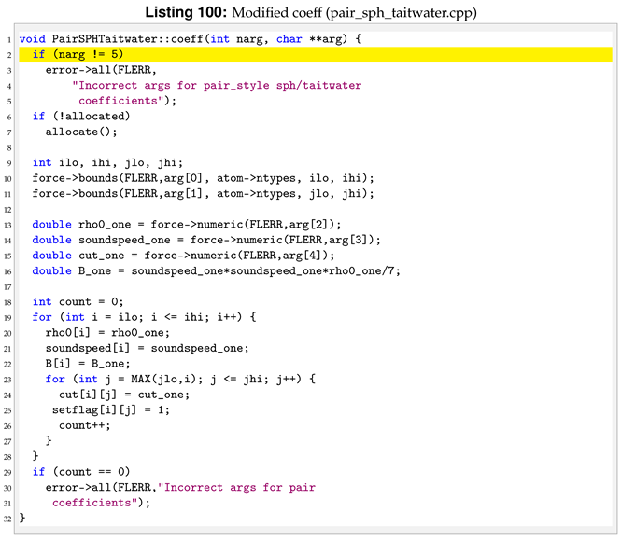Click the listing title 'Listing 100:'
The height and width of the screenshot is (540, 621).
[x=186, y=12]
